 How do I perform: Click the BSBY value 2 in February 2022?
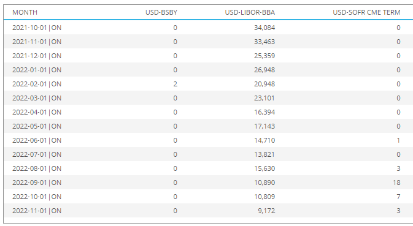point(175,84)
